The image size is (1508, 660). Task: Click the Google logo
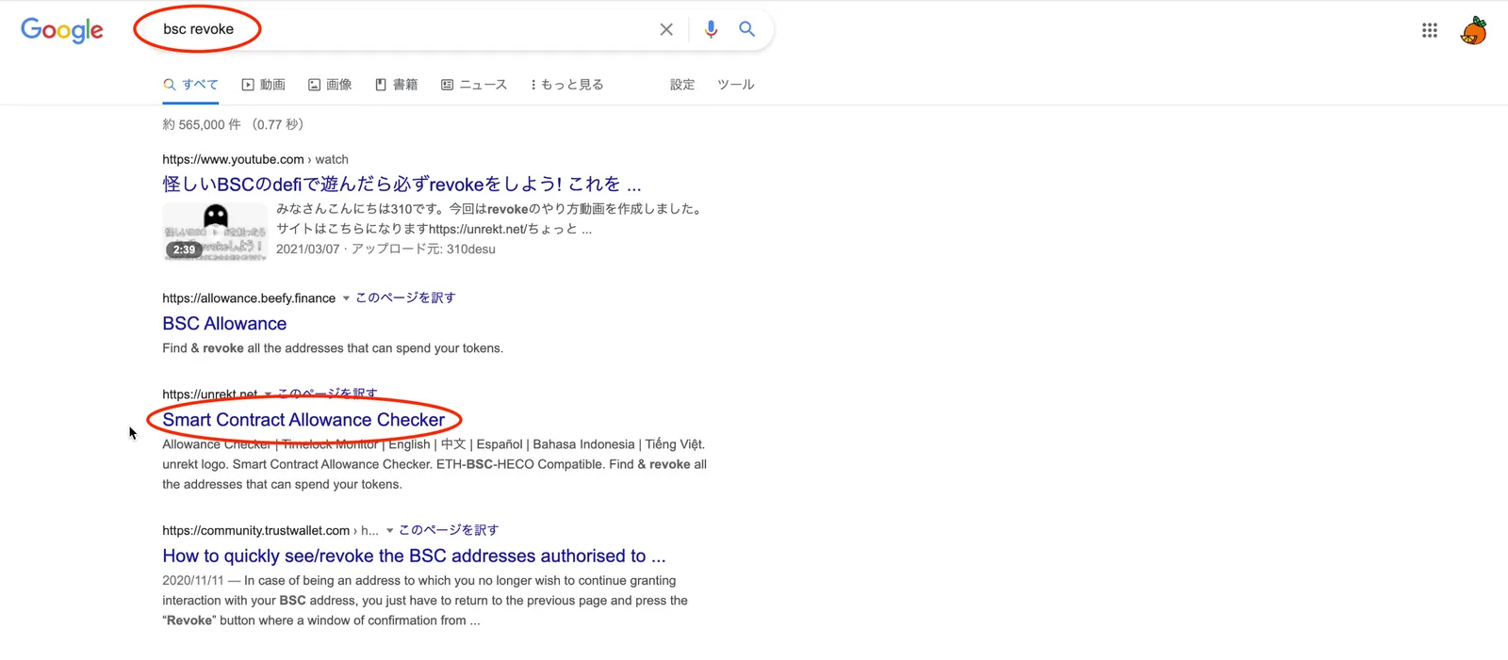pos(62,30)
